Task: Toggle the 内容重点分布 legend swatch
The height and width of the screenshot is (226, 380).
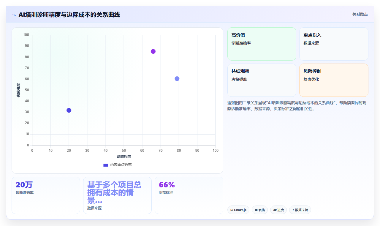Action: click(106, 165)
